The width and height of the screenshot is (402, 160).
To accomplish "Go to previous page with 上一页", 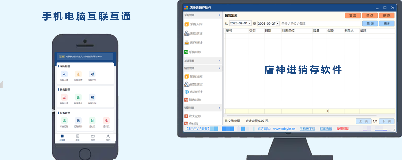I will [363, 121].
